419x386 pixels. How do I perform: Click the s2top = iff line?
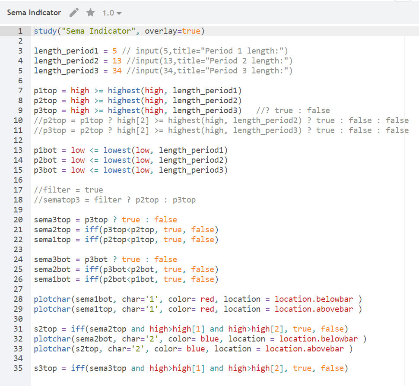click(191, 329)
